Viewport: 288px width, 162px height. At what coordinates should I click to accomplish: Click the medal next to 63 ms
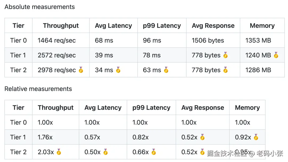166,70
